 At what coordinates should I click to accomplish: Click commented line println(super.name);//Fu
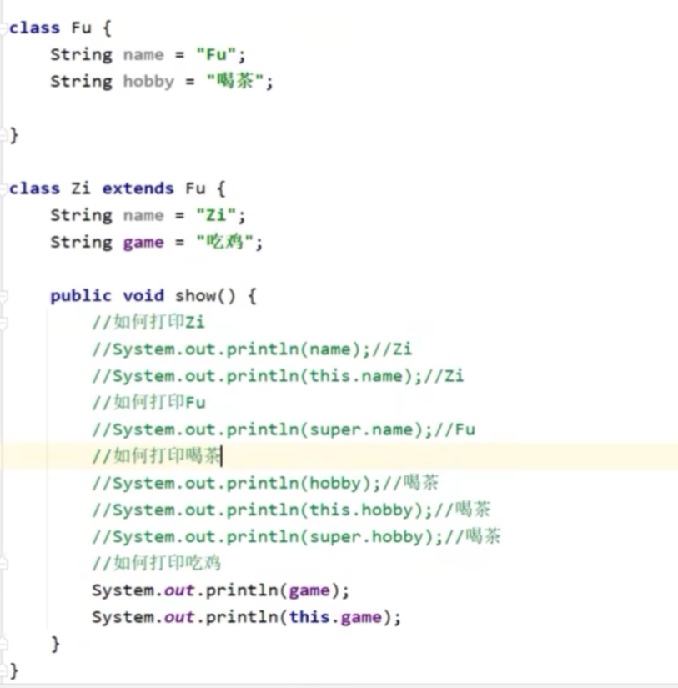pyautogui.click(x=284, y=429)
